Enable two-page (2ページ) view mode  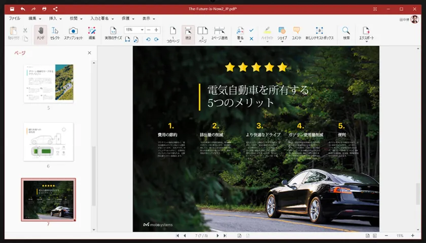click(x=202, y=34)
